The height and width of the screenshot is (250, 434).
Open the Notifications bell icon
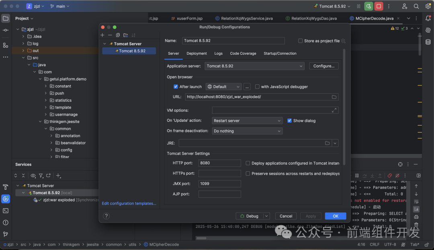click(428, 18)
